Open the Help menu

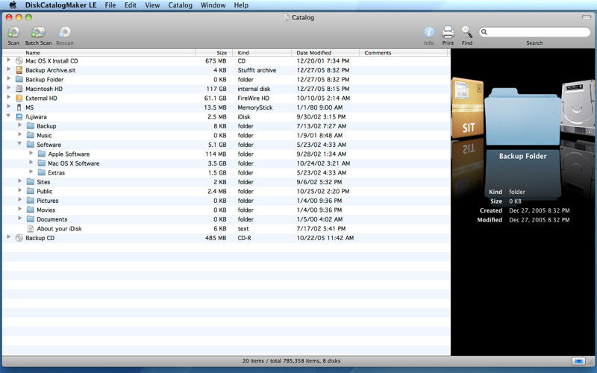241,5
